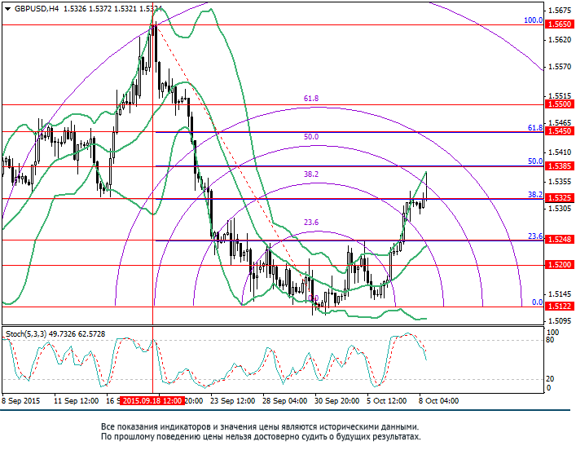This screenshot has width=576, height=450.
Task: Click the 30 Sep 20:00 time label
Action: [337, 401]
